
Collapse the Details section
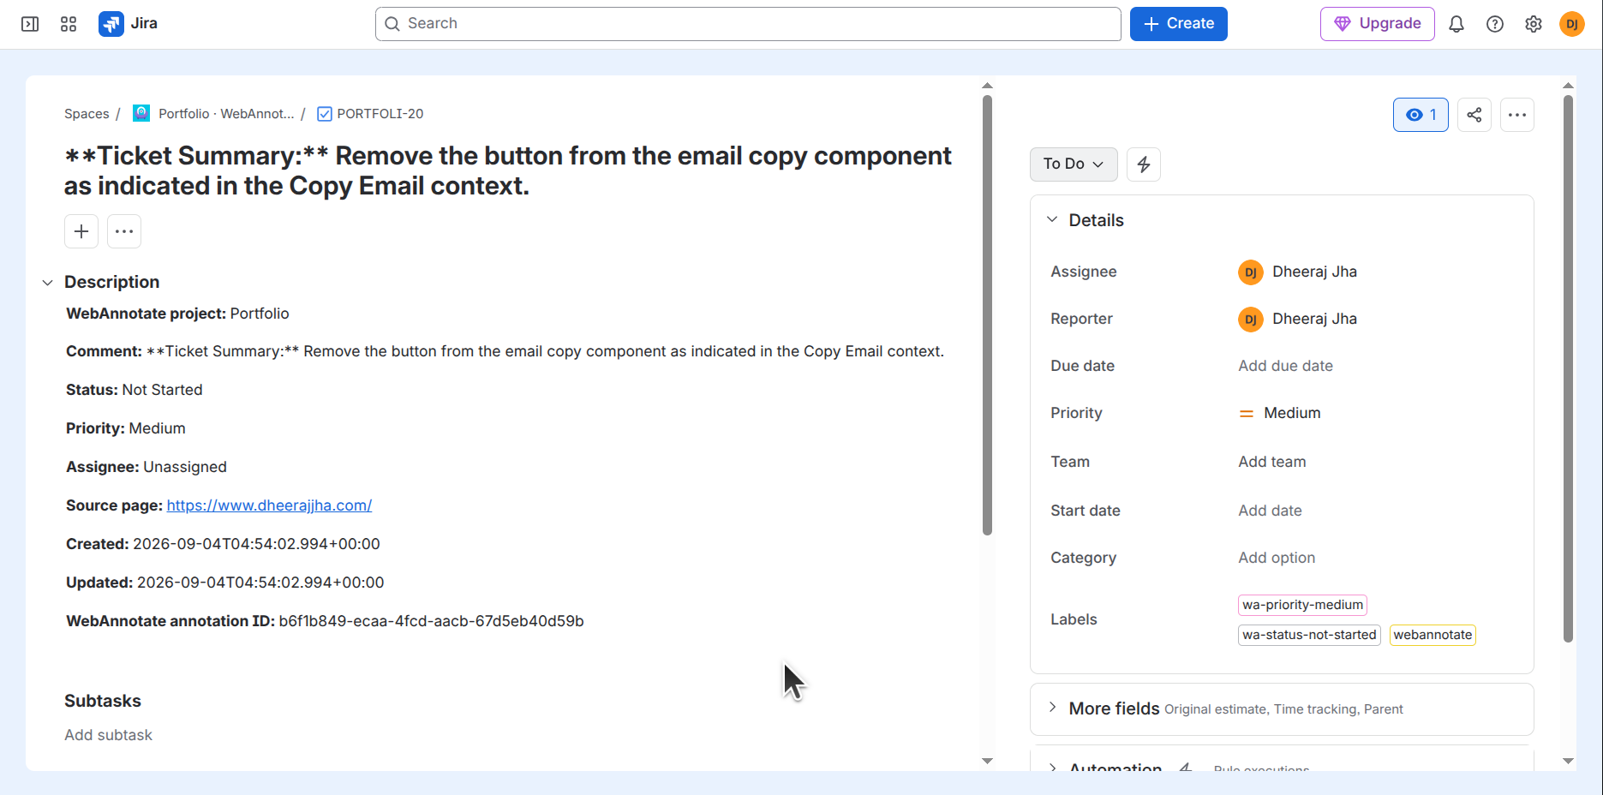1052,220
